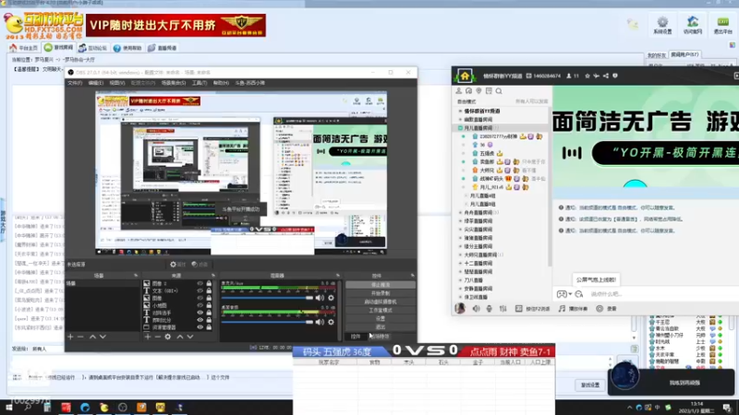Adjust first mixer channel volume slider
739x415 pixels.
(267, 298)
